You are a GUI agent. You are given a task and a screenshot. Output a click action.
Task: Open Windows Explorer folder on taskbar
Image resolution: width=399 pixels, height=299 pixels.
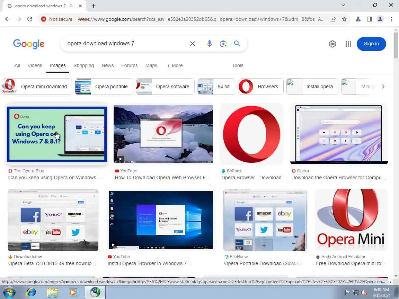pos(52,292)
